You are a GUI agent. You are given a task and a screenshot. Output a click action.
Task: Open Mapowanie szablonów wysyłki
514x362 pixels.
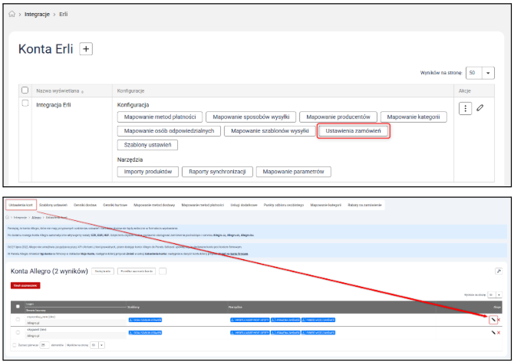(269, 131)
